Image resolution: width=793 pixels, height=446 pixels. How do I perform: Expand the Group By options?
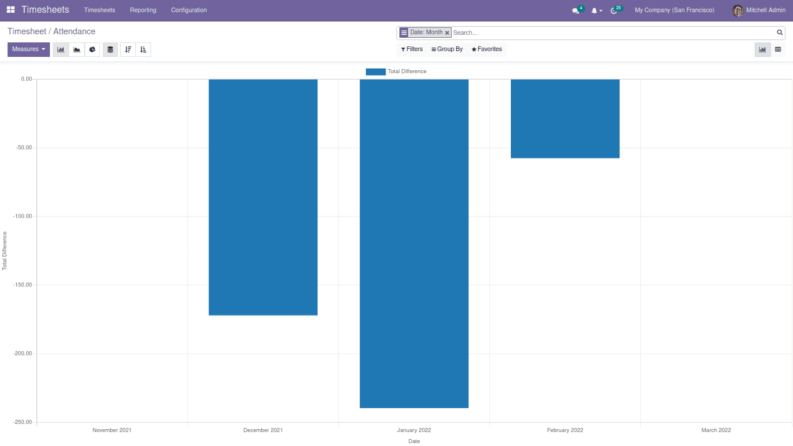click(447, 49)
